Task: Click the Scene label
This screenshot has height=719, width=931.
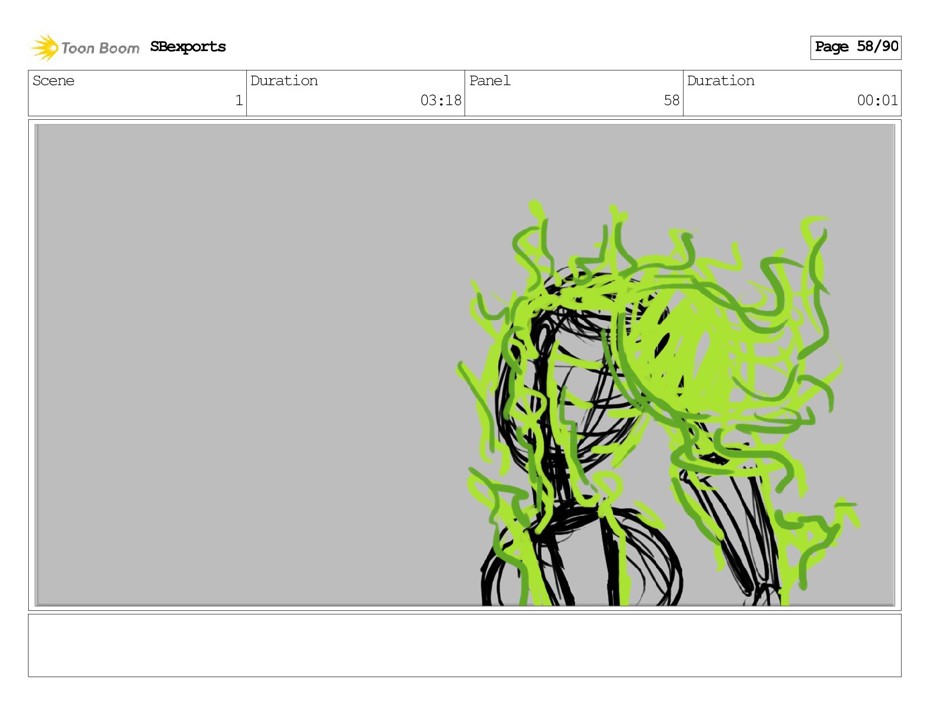Action: [53, 80]
